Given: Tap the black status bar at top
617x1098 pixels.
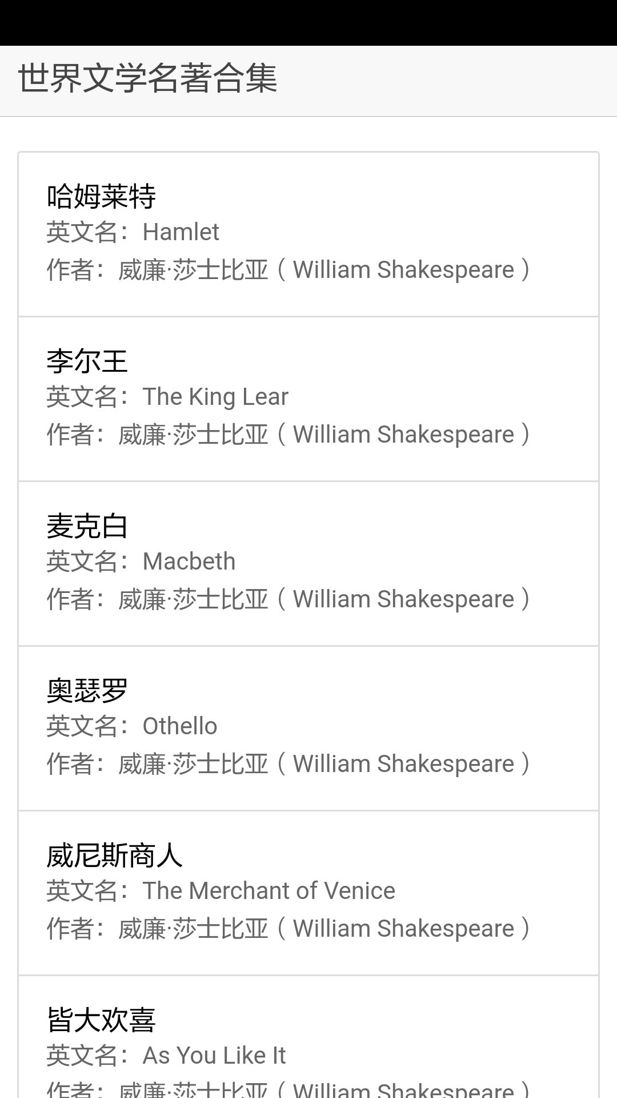Looking at the screenshot, I should coord(308,23).
